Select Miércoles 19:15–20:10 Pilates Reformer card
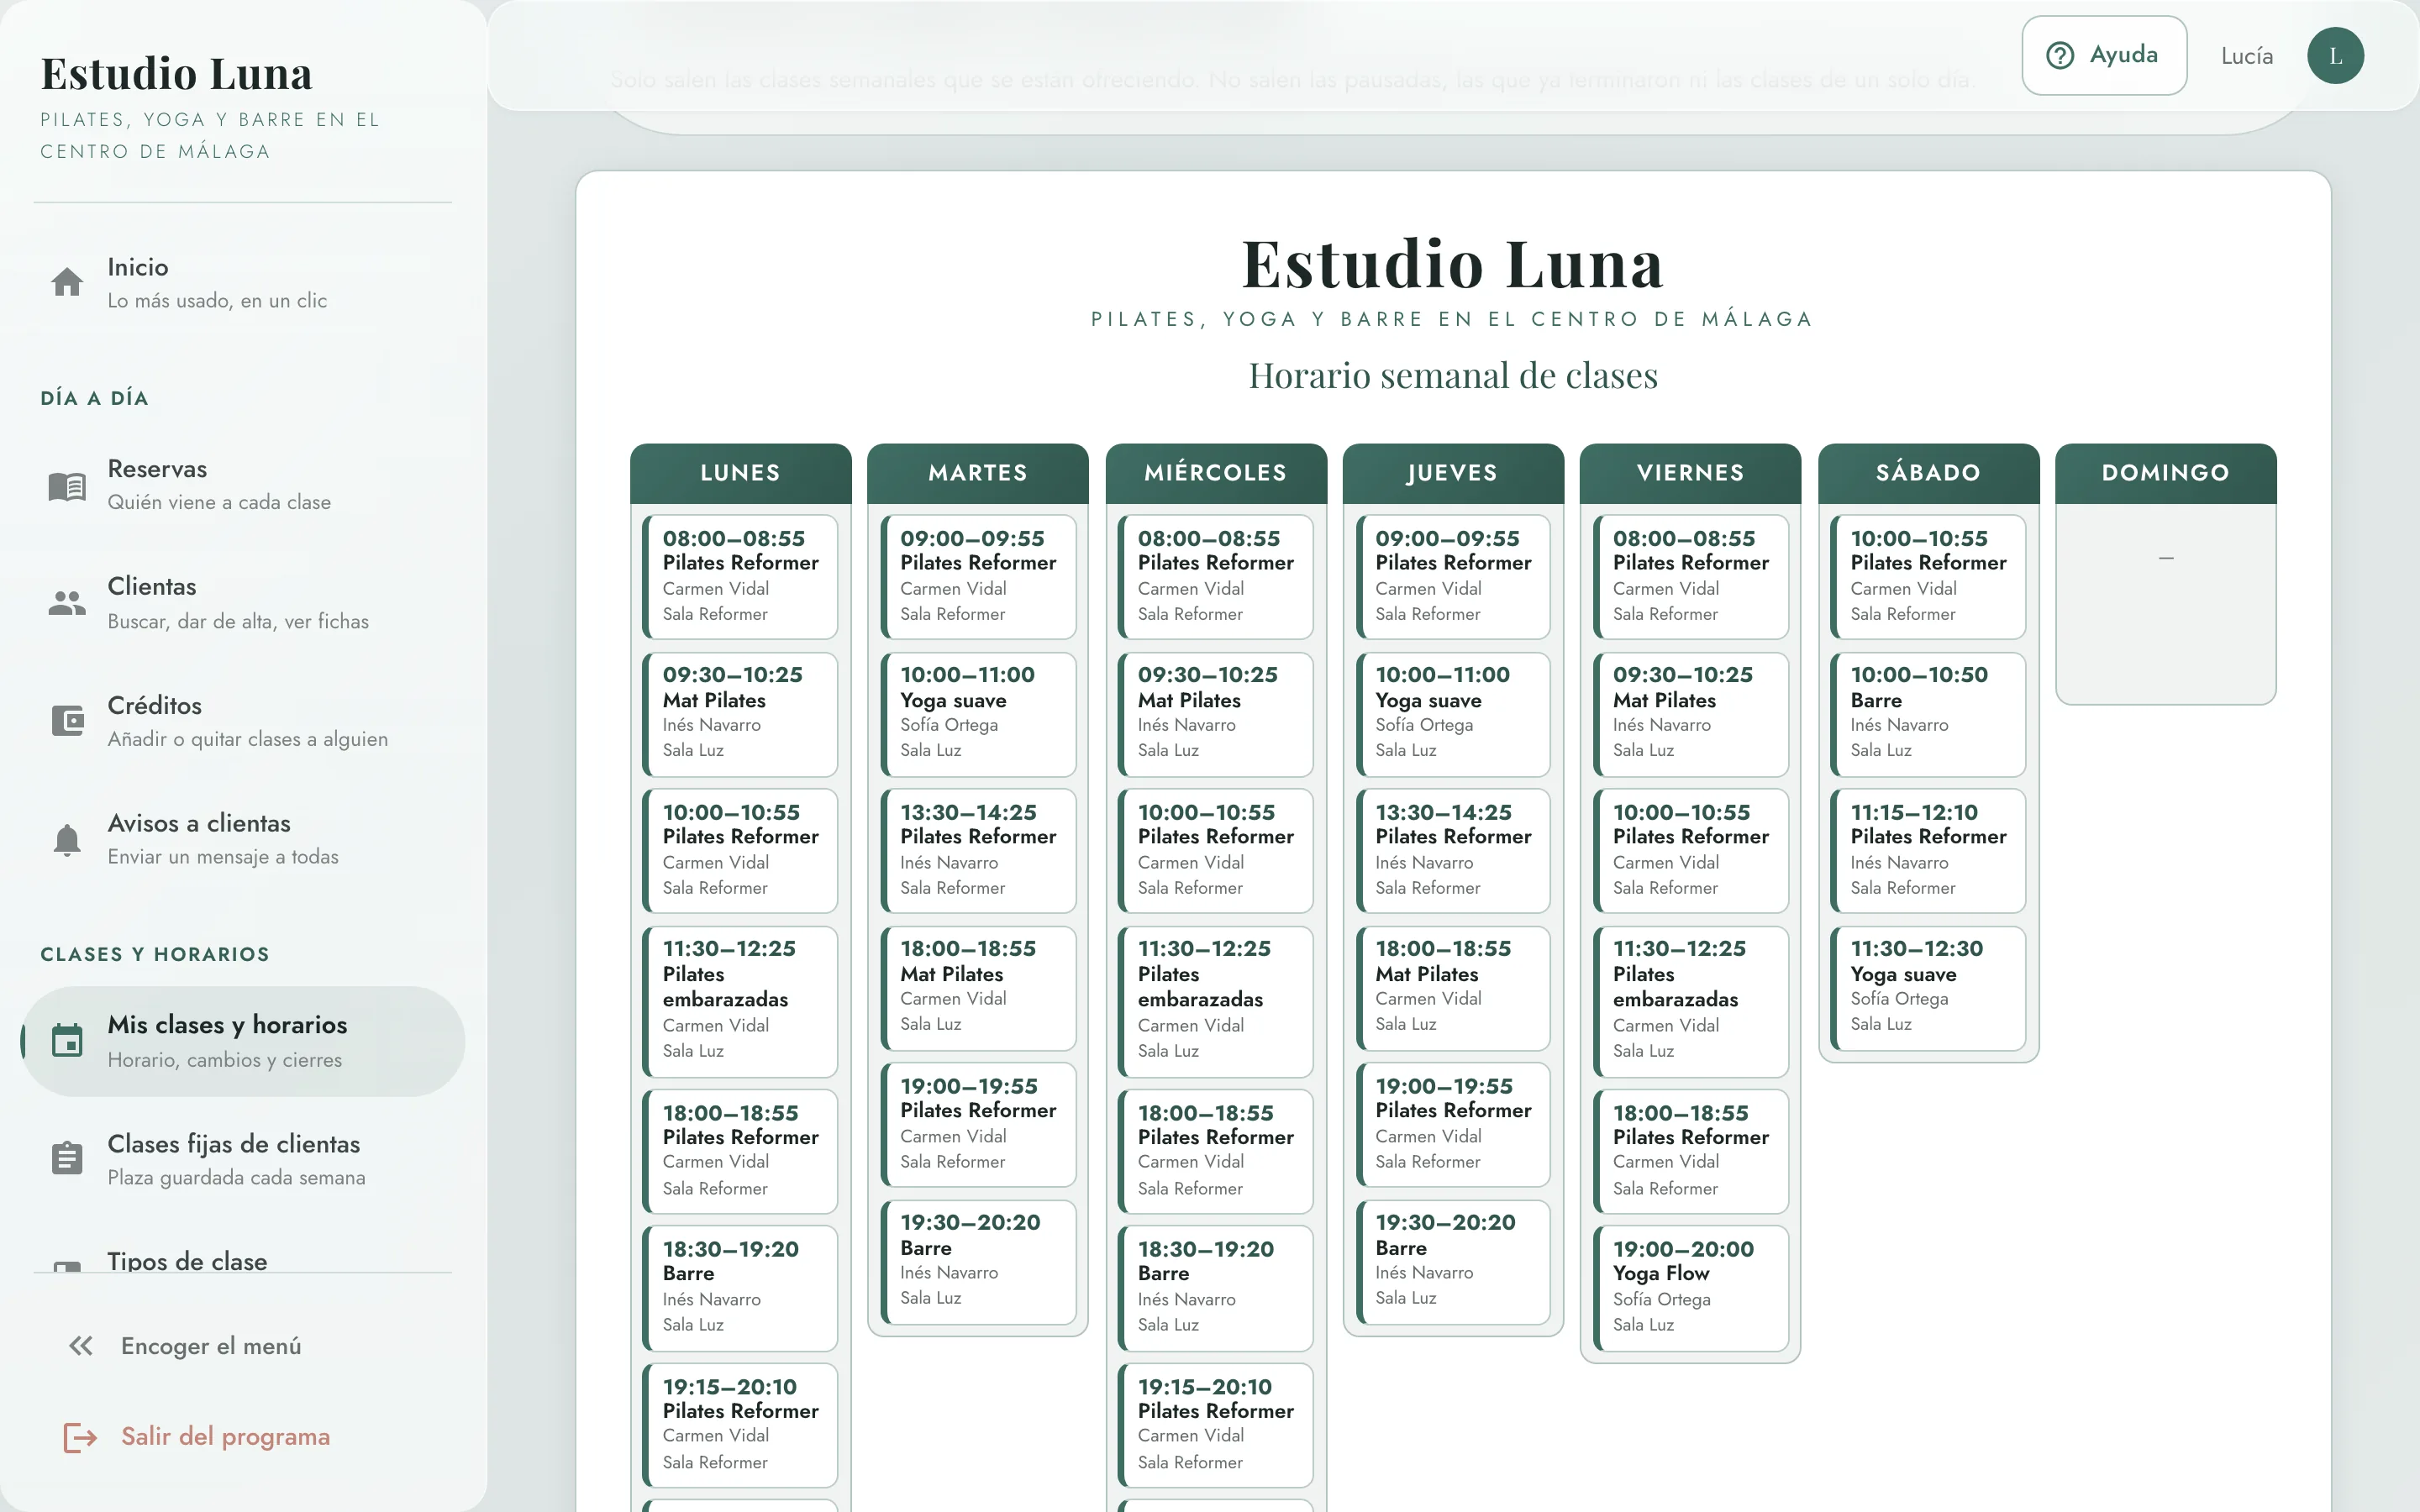 (x=1215, y=1425)
